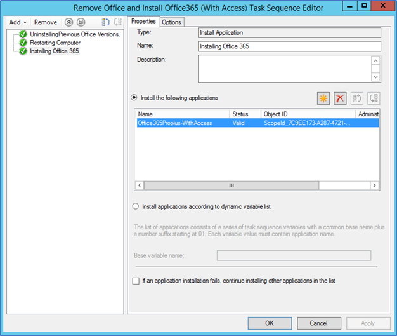Click the Administ column header

[367, 114]
